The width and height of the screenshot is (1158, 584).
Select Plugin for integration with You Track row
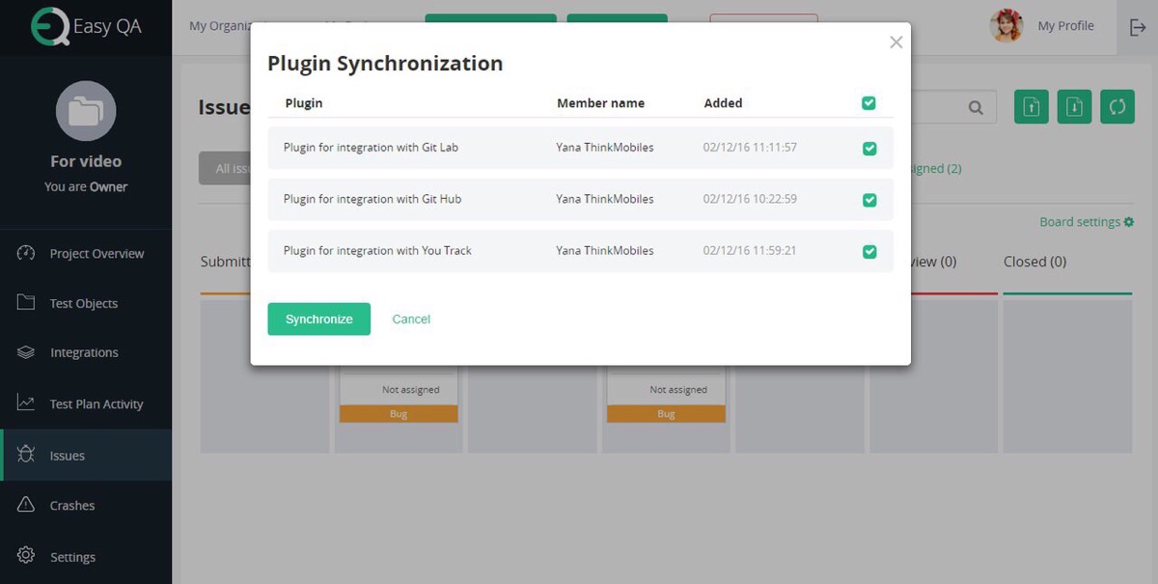580,251
